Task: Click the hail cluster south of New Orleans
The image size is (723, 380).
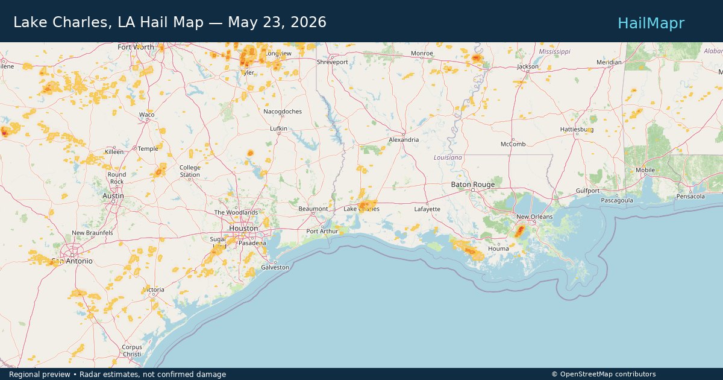Action: click(519, 231)
